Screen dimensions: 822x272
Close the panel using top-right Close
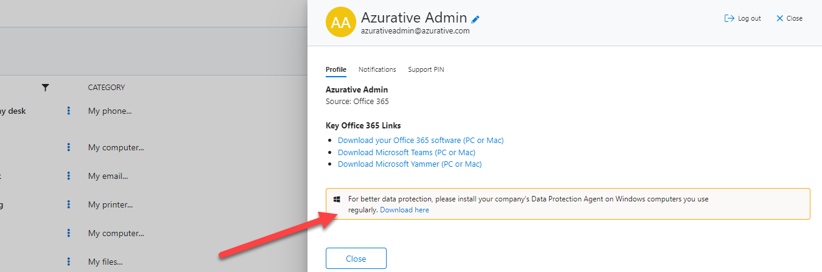pyautogui.click(x=789, y=18)
